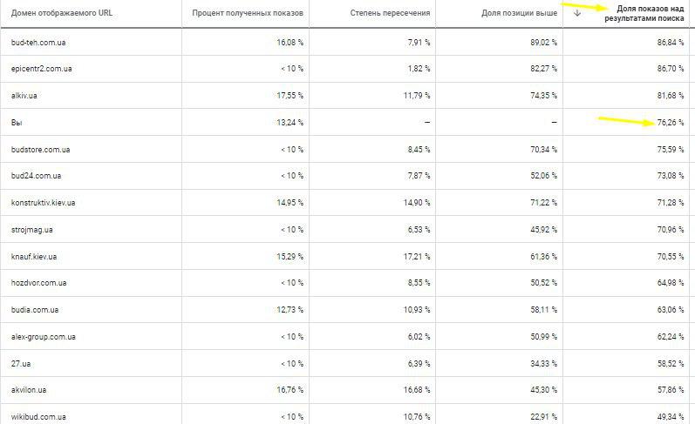Click the strojmag.ua domain
This screenshot has height=424, width=695.
coord(32,230)
